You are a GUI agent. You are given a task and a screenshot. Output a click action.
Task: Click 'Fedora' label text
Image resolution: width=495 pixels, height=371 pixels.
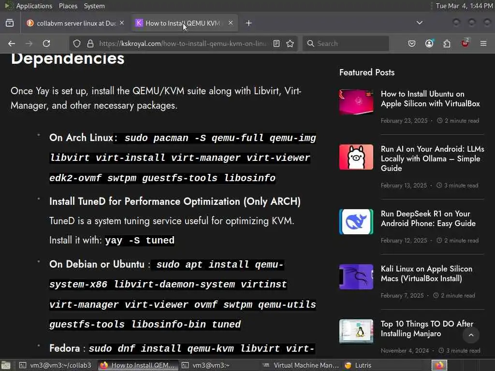65,348
